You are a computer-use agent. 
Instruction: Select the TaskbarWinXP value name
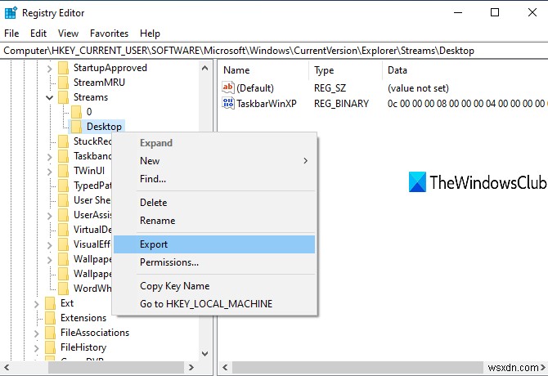click(x=267, y=103)
